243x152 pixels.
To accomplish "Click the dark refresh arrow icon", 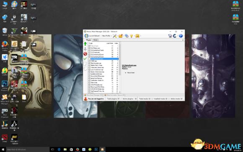I will click(x=175, y=36).
